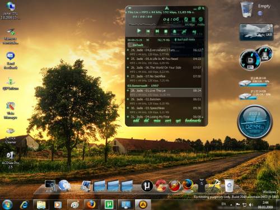Open the AIMP main menu at top-left corner
The width and height of the screenshot is (280, 210).
pyautogui.click(x=130, y=8)
